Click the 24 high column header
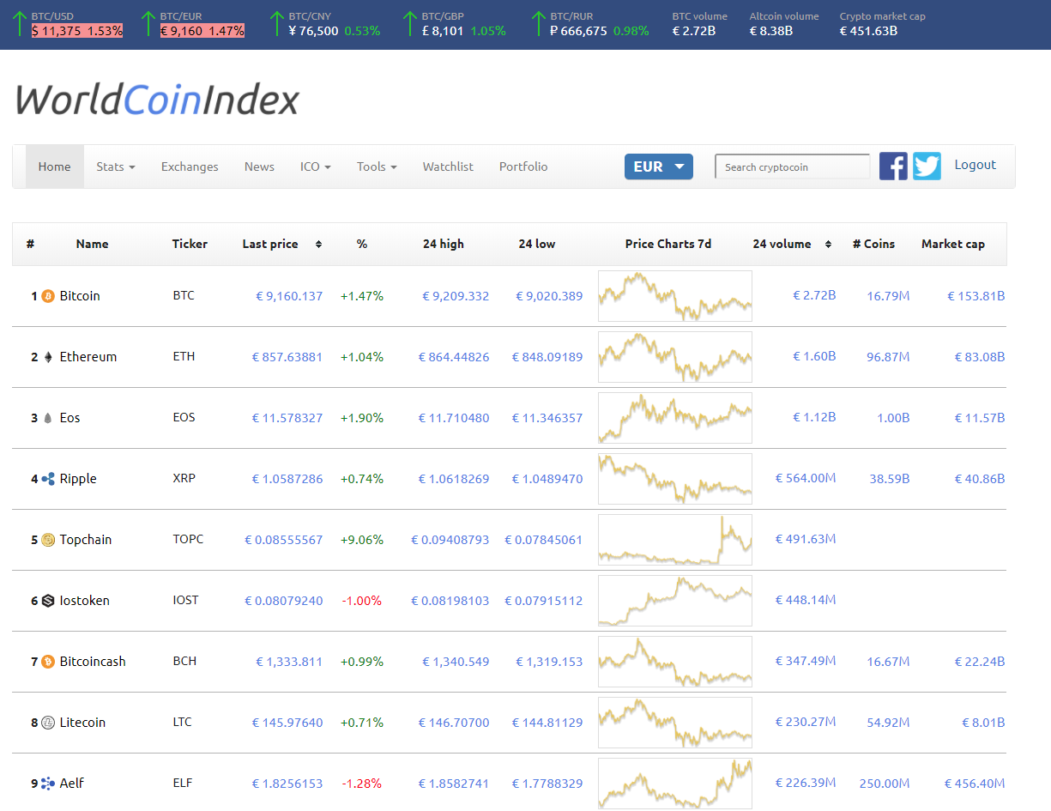 [444, 245]
